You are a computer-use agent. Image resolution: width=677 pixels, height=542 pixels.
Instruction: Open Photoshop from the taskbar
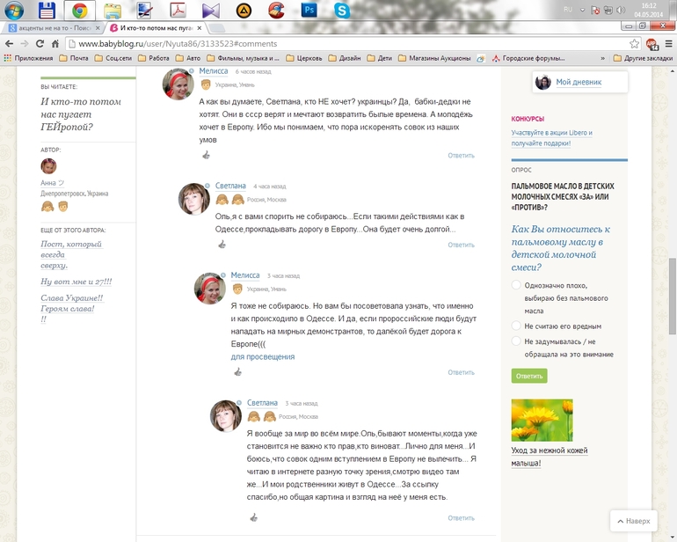[x=309, y=11]
